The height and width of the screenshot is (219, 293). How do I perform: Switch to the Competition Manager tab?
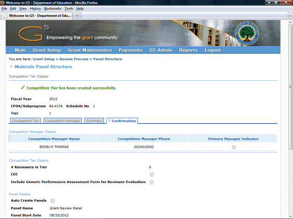coord(63,120)
